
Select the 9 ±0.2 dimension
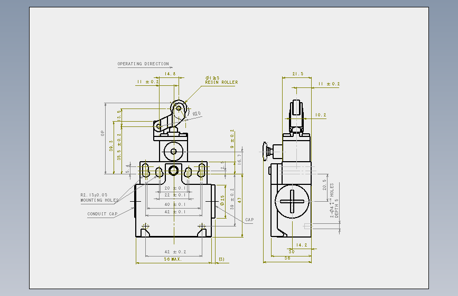pyautogui.click(x=232, y=139)
